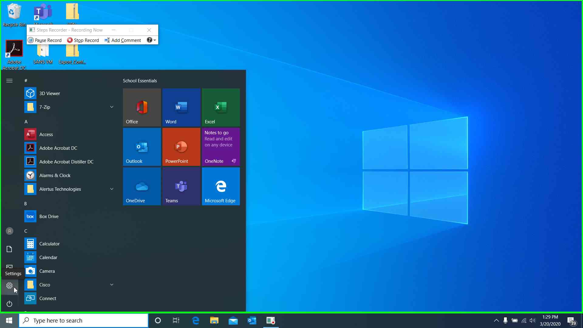Open Connect app in list

[x=70, y=298]
